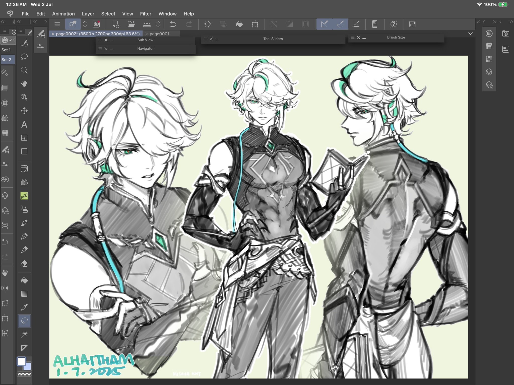Open the CLIP STUDIO launcher icon

[x=96, y=24]
